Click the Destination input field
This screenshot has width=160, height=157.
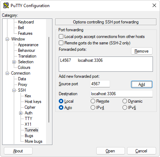point(121,94)
